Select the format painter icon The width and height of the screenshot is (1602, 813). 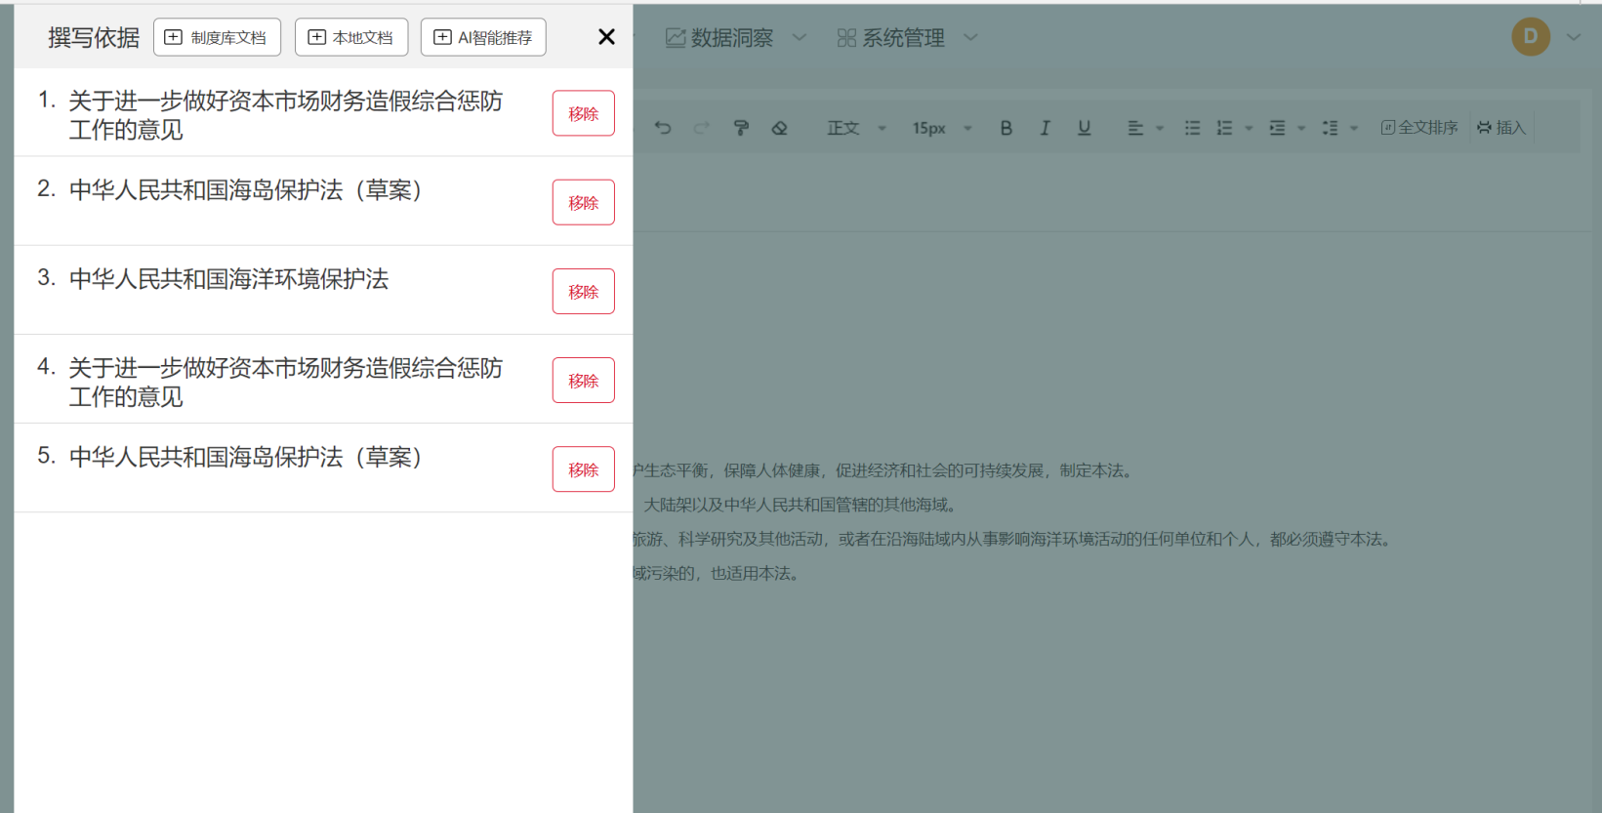(x=741, y=128)
